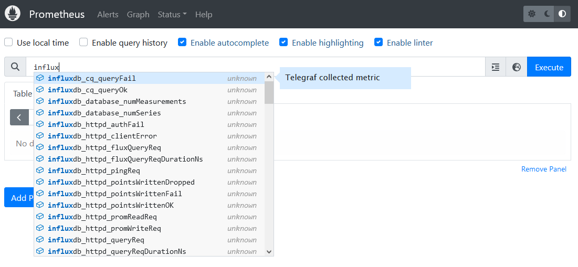Choose the influxdb_httpd_pingReq suggestion

149,171
